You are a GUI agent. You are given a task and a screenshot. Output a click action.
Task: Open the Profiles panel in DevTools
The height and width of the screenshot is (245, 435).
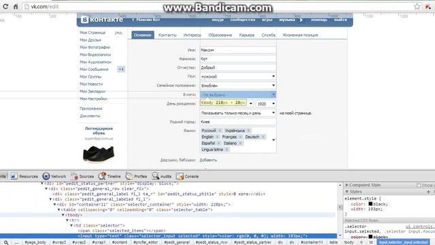(136, 176)
